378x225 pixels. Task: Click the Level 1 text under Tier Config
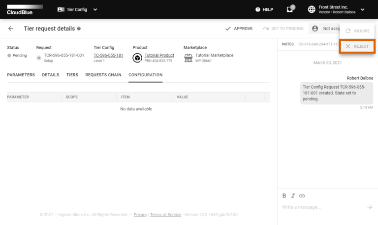pos(99,61)
